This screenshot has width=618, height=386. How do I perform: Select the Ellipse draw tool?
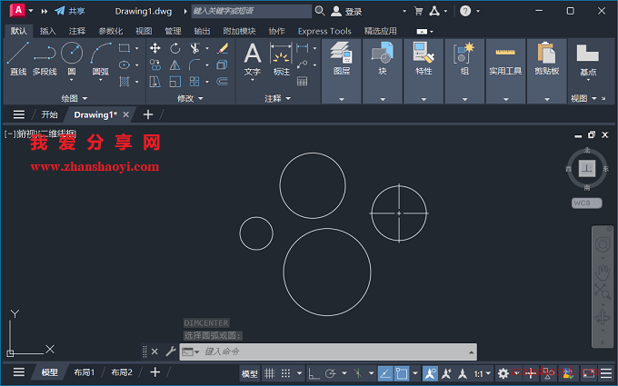125,64
